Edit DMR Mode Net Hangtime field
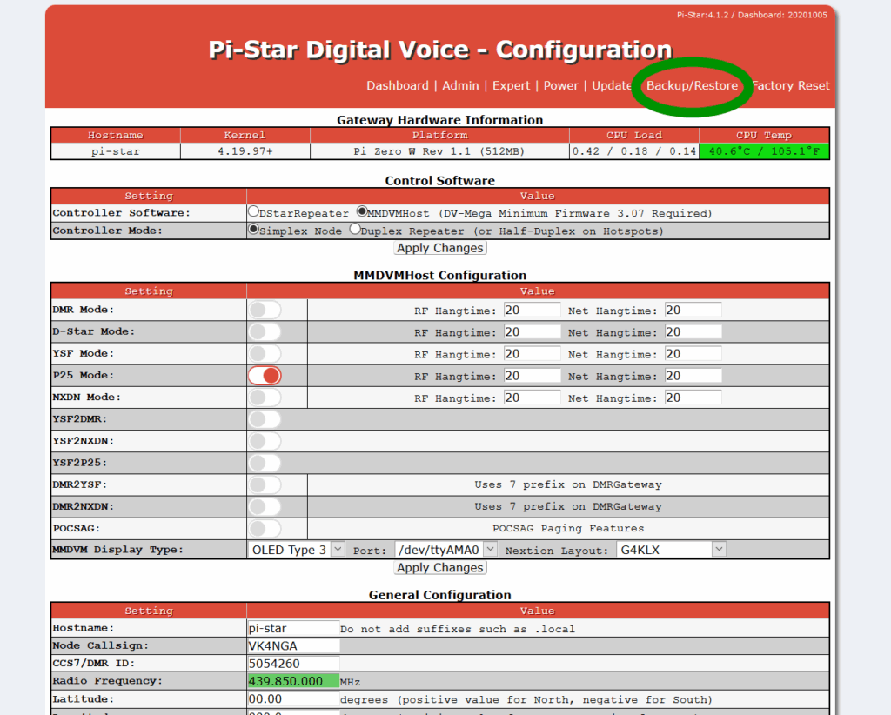 coord(693,310)
